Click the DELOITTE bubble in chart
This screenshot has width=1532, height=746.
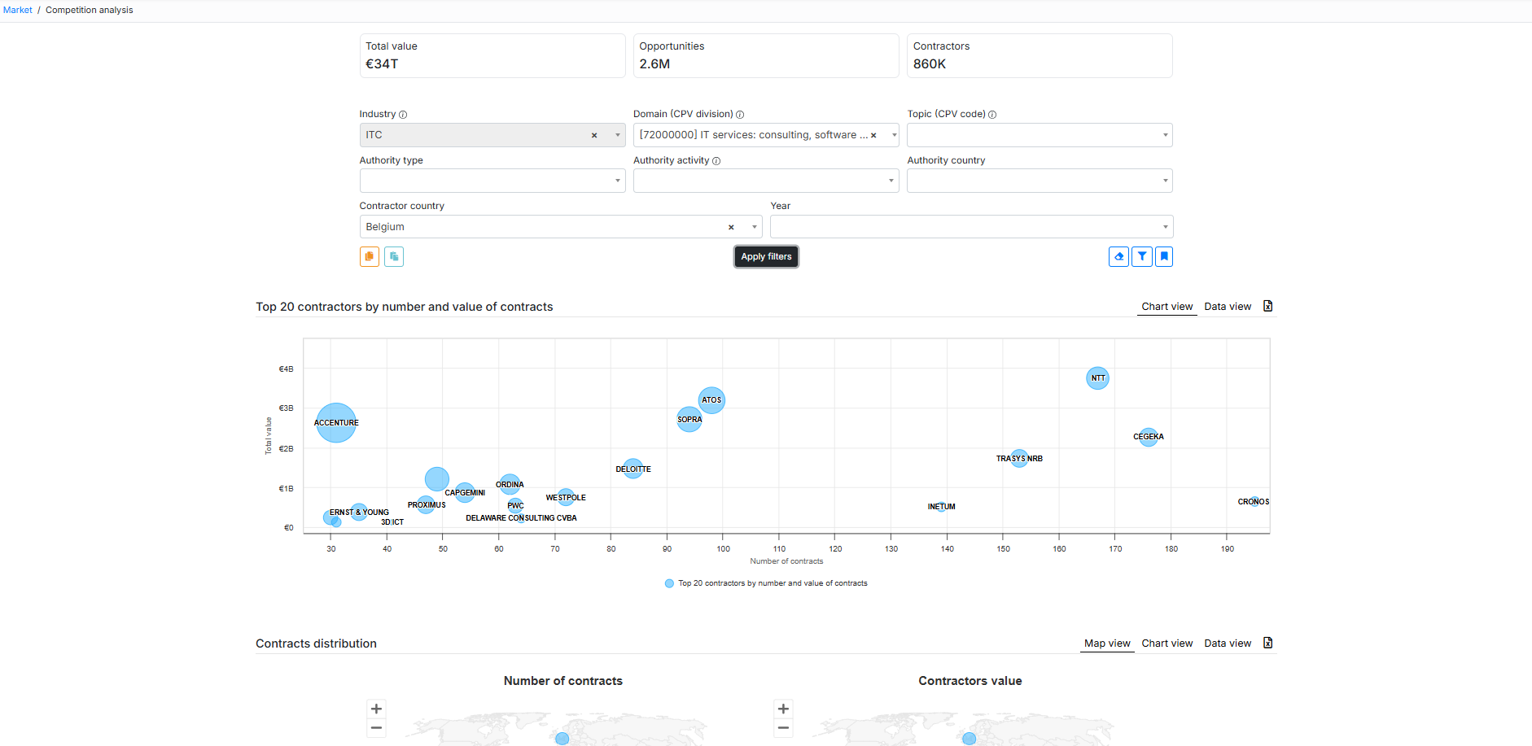tap(632, 468)
